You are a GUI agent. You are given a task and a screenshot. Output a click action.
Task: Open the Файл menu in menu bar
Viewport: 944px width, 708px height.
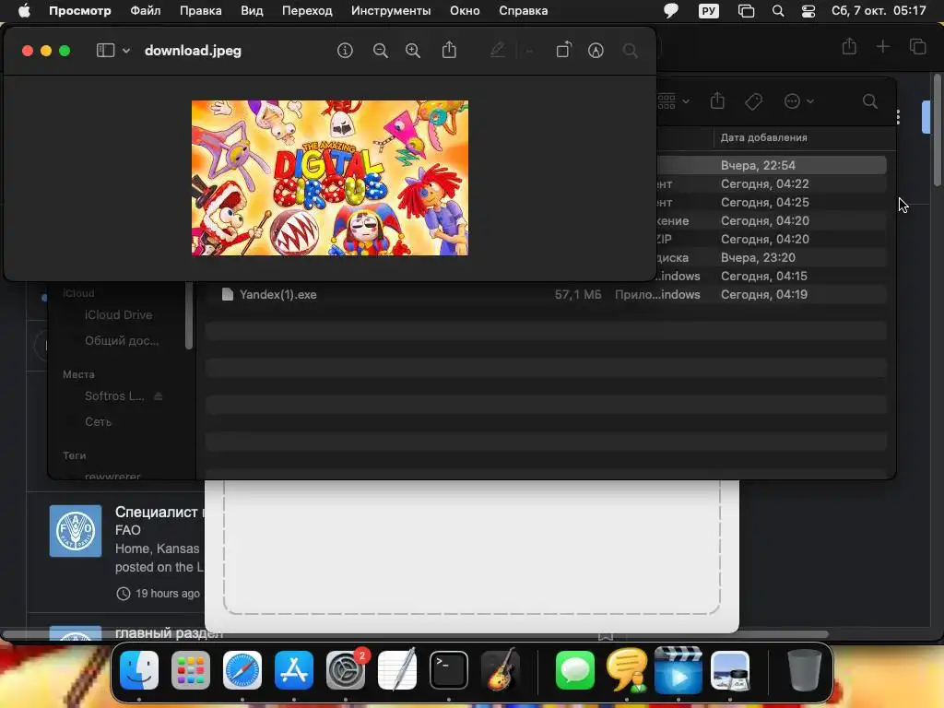145,11
